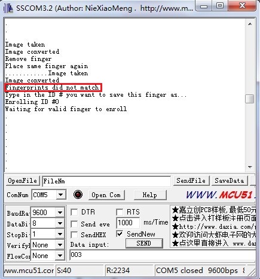This screenshot has height=279, width=260.
Task: Click the SSCOM app icon in title bar
Action: (x=8, y=8)
